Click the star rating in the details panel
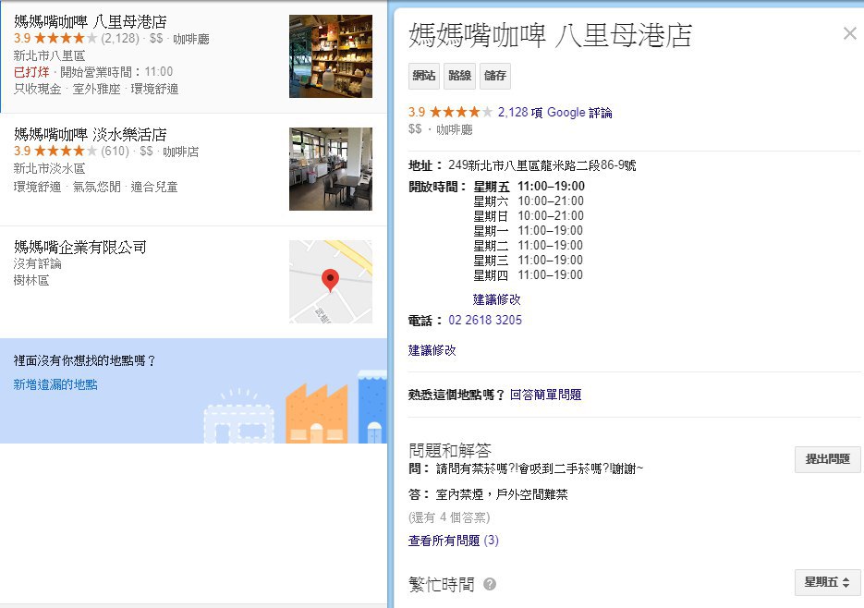The width and height of the screenshot is (864, 608). point(461,113)
